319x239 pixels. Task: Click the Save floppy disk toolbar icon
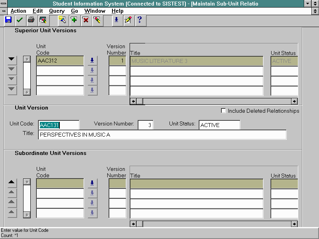(8, 20)
